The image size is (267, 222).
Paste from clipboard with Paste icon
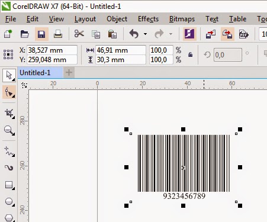[x=112, y=34]
